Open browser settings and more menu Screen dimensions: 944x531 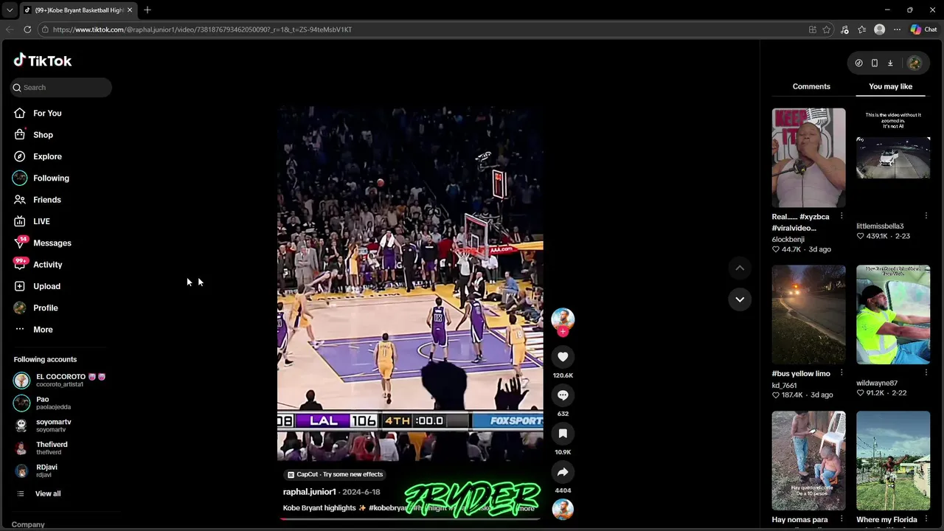tap(897, 29)
